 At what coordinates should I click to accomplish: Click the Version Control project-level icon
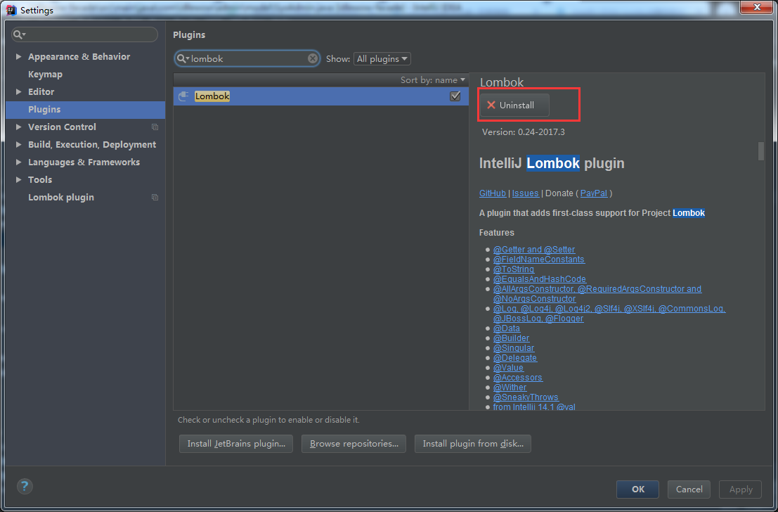(x=155, y=127)
